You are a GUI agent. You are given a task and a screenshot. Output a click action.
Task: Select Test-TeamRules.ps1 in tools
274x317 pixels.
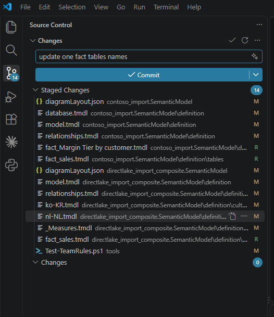pos(145,251)
